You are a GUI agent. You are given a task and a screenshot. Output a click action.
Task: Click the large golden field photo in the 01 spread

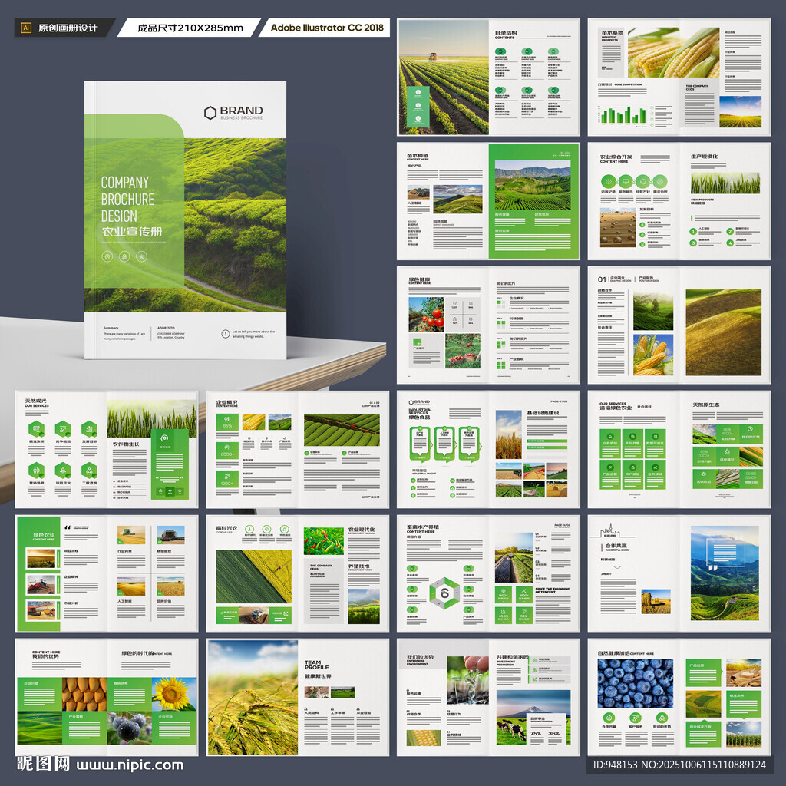(x=723, y=332)
